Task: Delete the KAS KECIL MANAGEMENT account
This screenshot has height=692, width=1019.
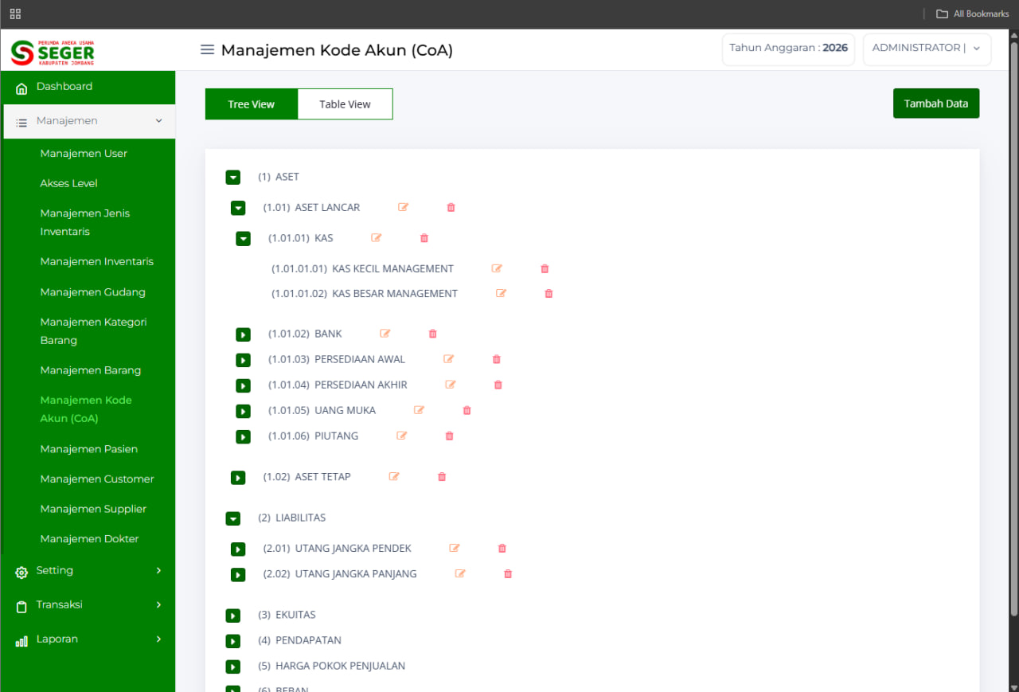Action: 545,268
